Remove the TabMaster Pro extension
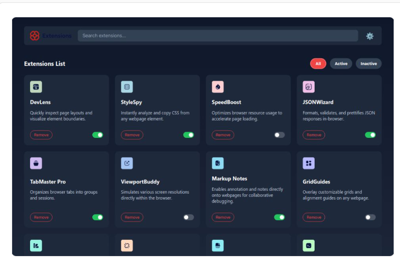Image resolution: width=400 pixels, height=267 pixels. point(42,217)
